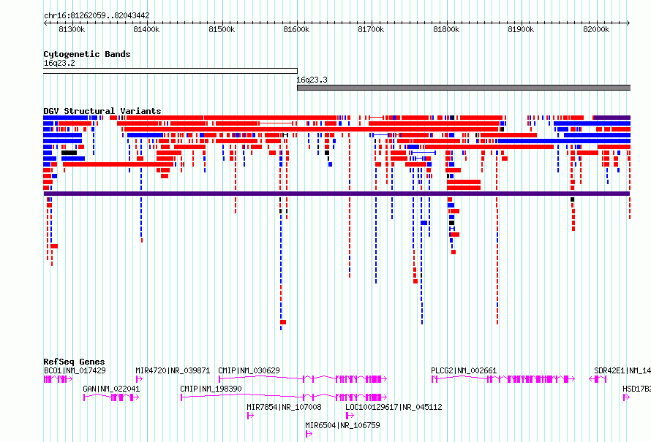Click the 16q23.3 band label
The width and height of the screenshot is (651, 442).
(x=312, y=80)
